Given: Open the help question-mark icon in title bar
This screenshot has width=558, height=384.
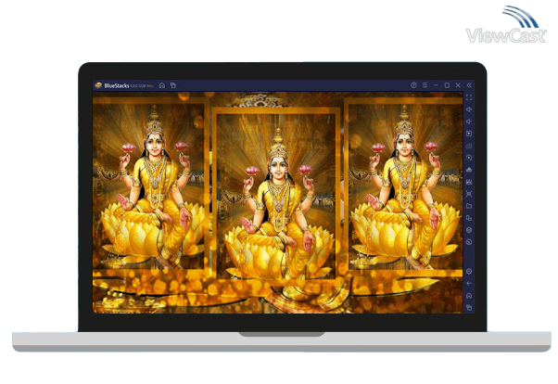Looking at the screenshot, I should point(413,85).
